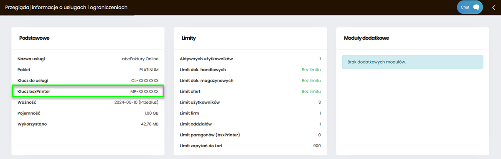The width and height of the screenshot is (501, 159).
Task: Click the 'Nazwa usługi' label
Action: [x=31, y=59]
